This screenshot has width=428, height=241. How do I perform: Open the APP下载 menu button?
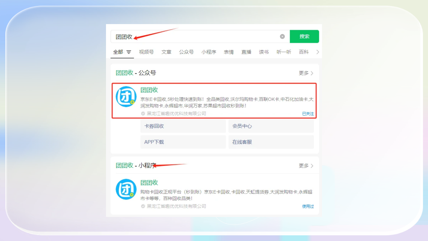(183, 142)
